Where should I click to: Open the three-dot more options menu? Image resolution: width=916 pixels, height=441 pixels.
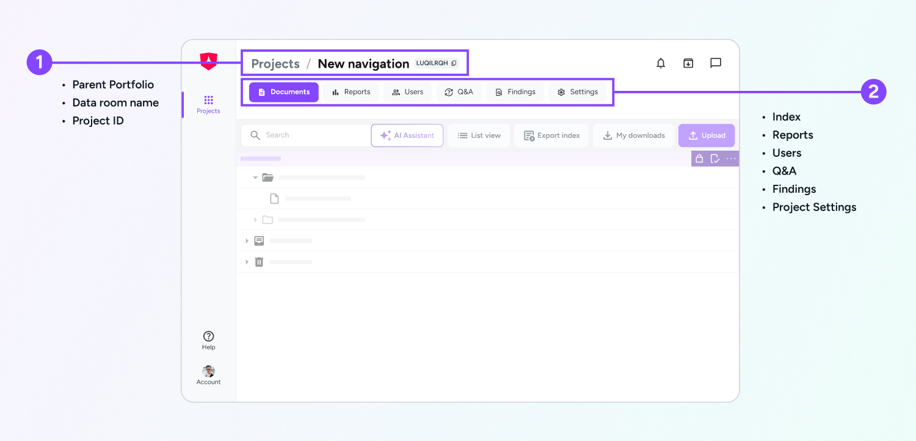click(731, 159)
